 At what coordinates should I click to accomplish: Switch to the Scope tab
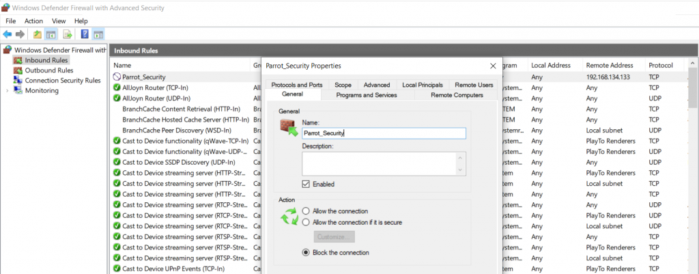pos(343,85)
